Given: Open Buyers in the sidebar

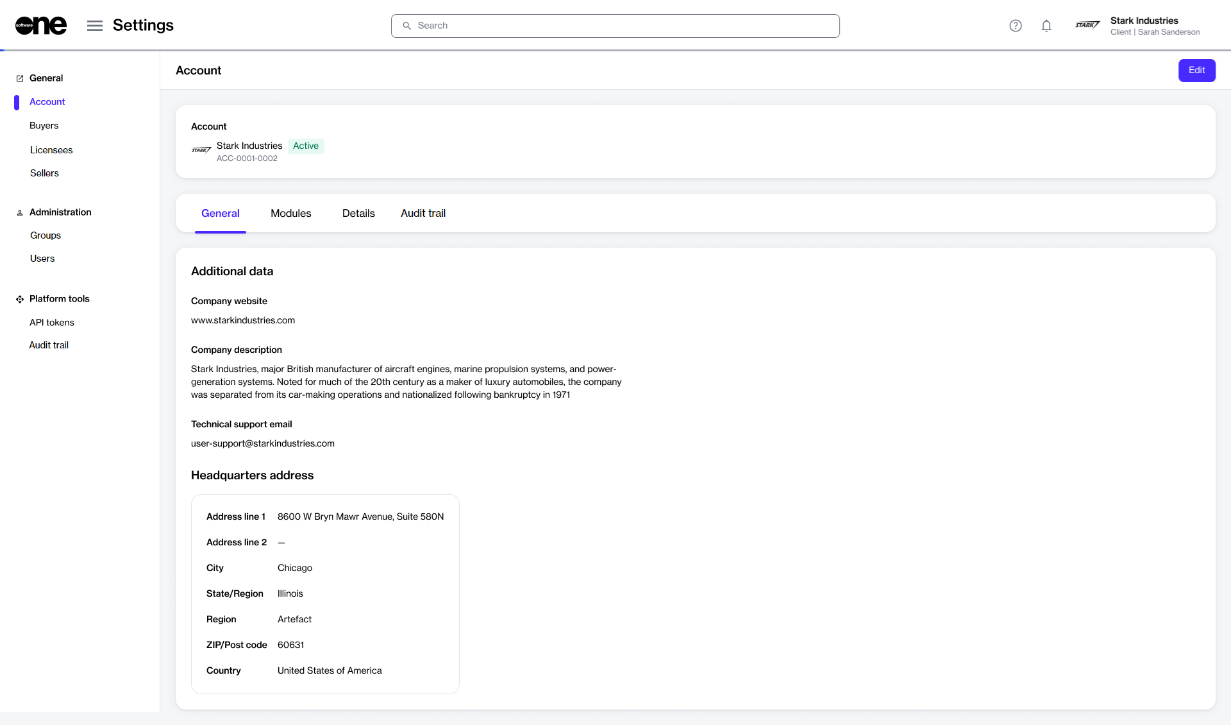Looking at the screenshot, I should click(x=44, y=126).
